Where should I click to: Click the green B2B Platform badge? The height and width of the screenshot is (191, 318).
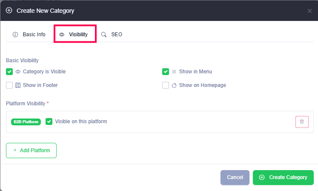pyautogui.click(x=26, y=122)
